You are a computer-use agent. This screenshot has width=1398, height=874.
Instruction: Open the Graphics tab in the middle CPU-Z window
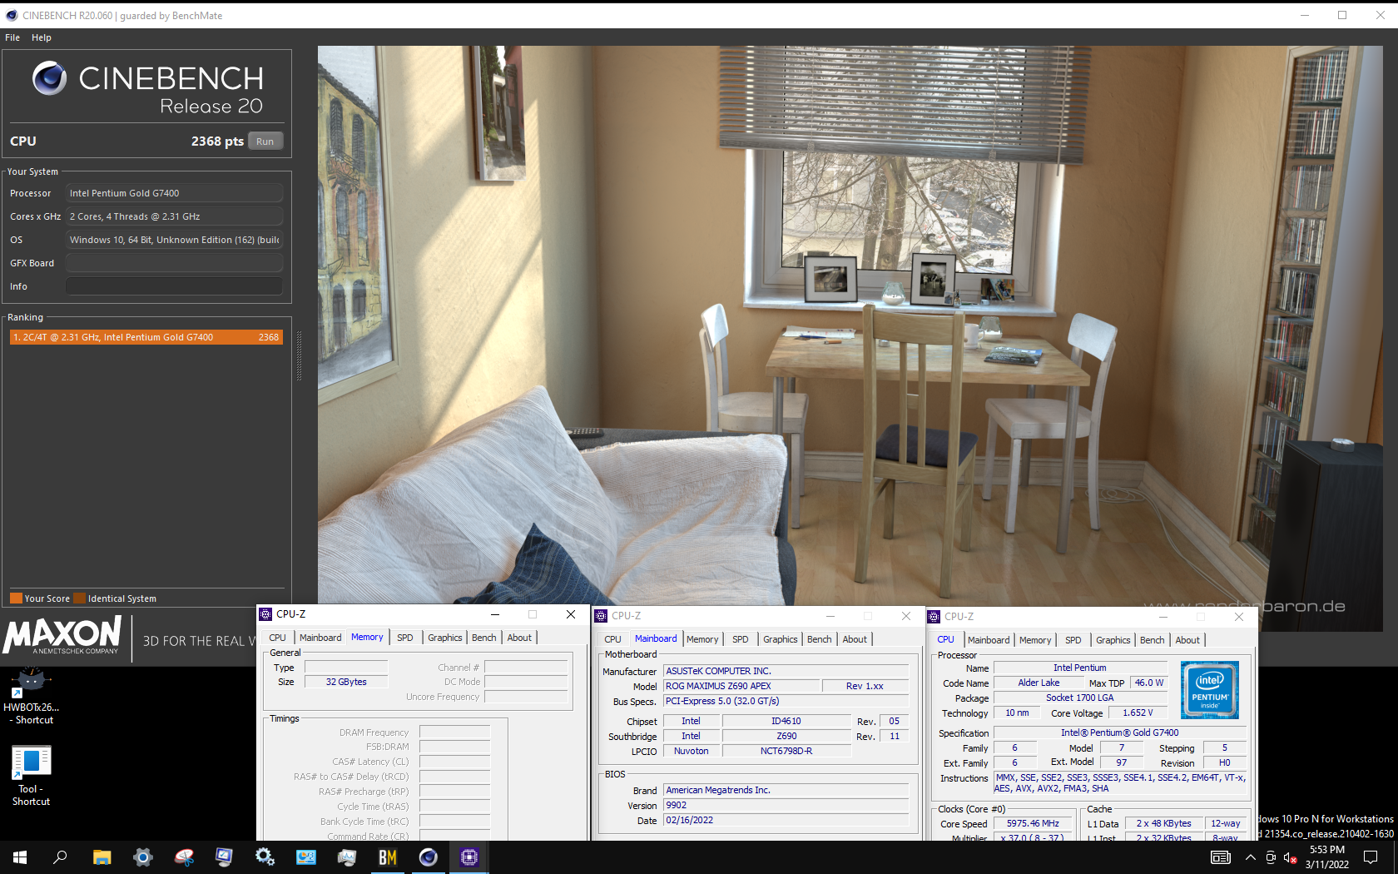coord(781,639)
